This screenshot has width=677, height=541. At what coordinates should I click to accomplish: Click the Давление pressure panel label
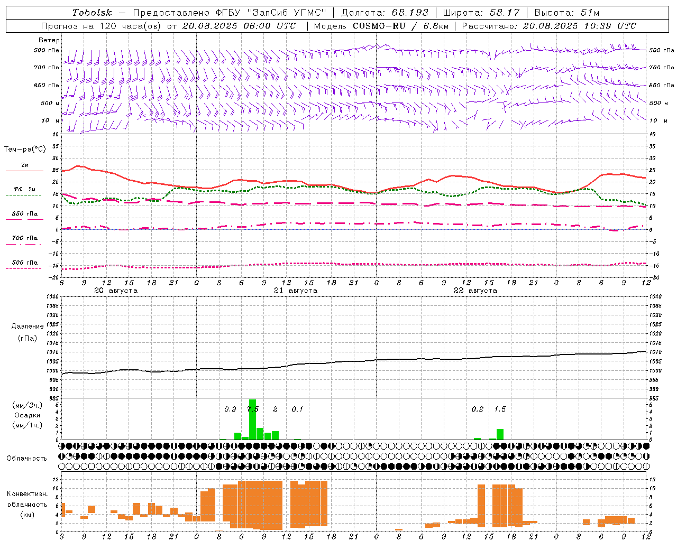(x=28, y=327)
